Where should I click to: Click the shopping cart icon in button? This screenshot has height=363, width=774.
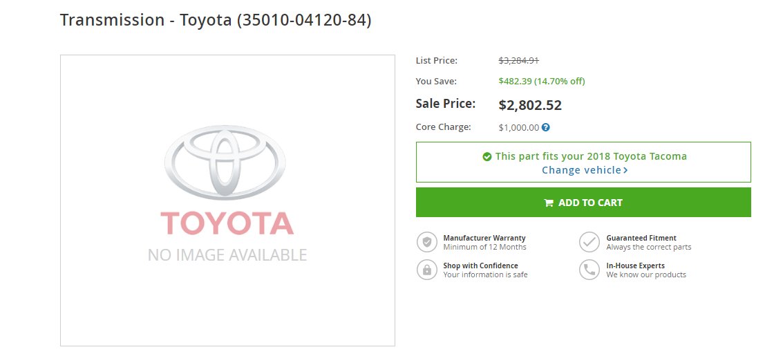(549, 203)
